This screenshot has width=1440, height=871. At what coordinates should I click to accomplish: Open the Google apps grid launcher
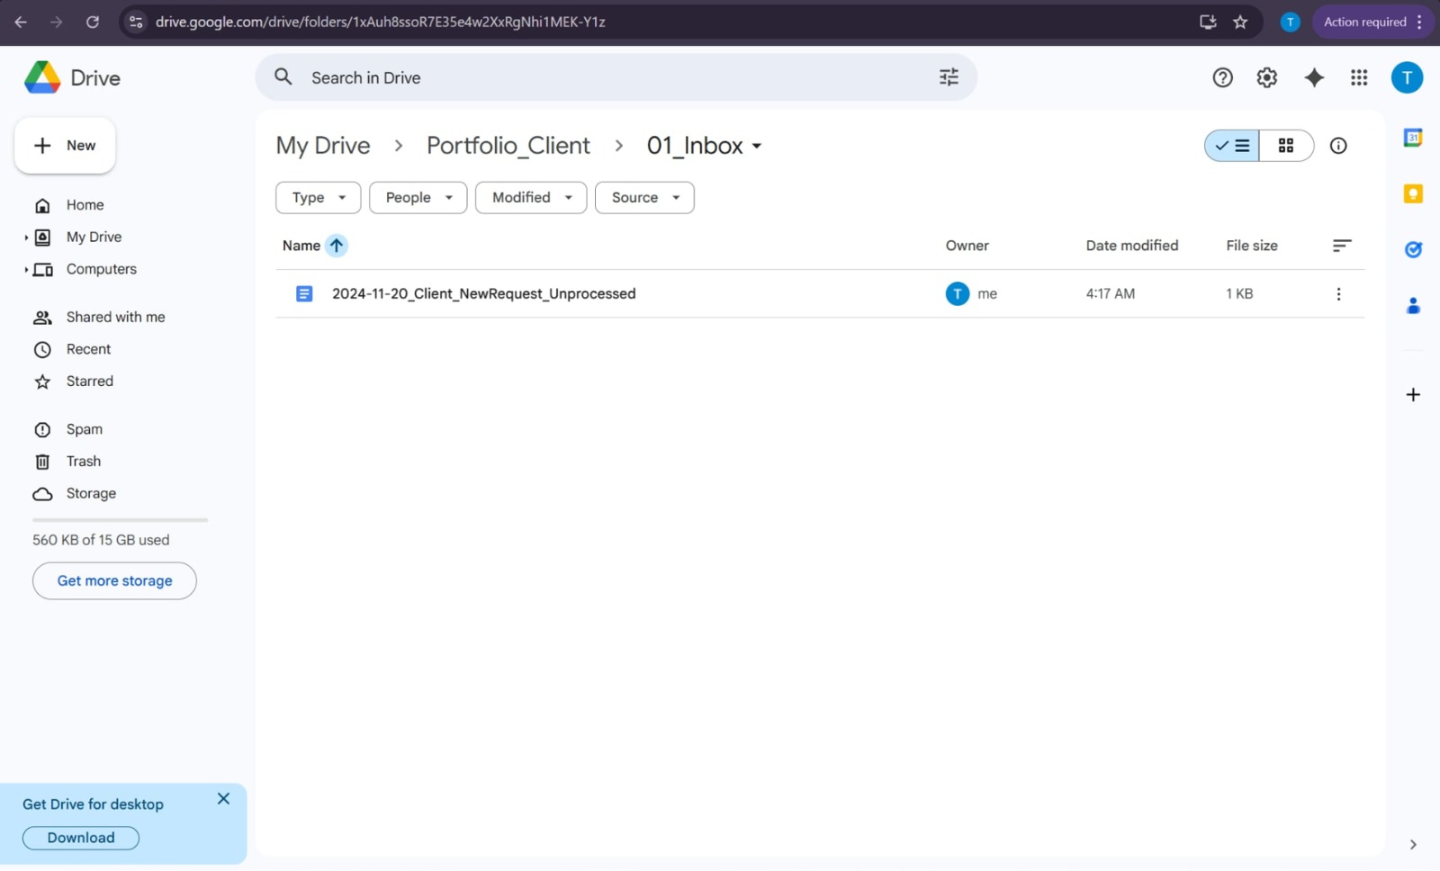coord(1359,78)
